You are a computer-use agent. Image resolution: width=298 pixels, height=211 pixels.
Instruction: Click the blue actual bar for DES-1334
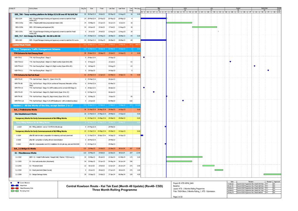point(153,18)
